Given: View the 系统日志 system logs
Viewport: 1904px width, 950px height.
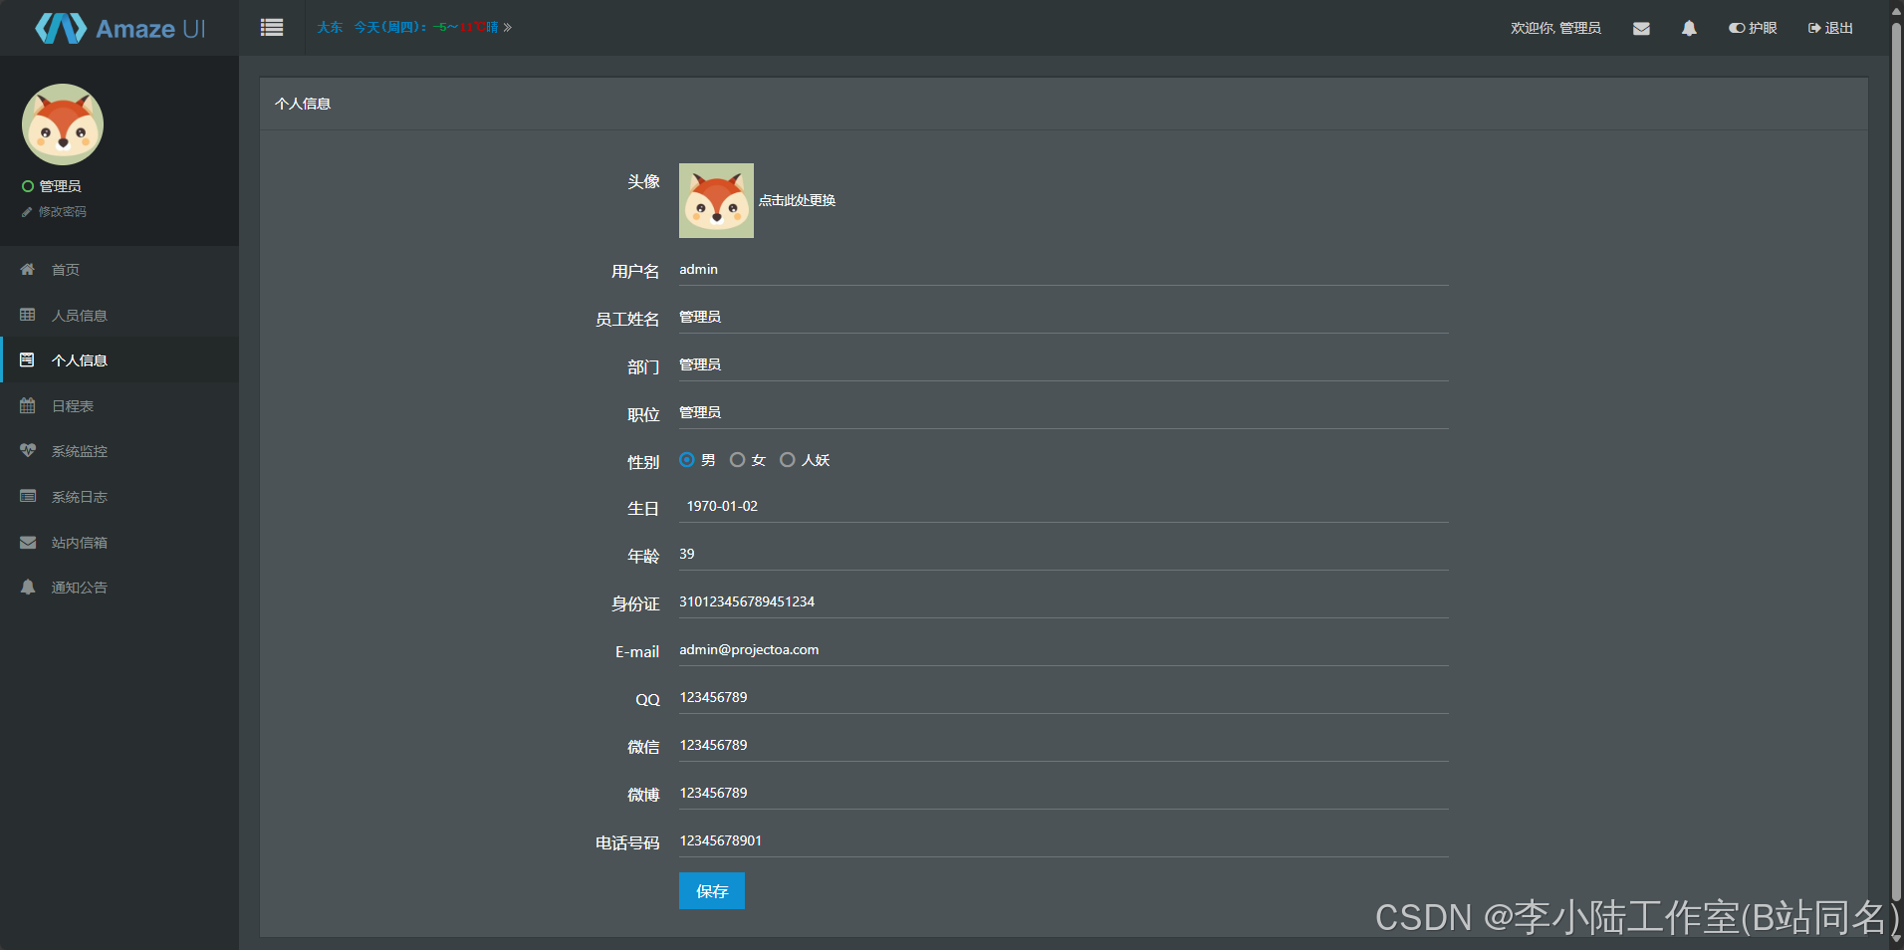Looking at the screenshot, I should [x=80, y=496].
